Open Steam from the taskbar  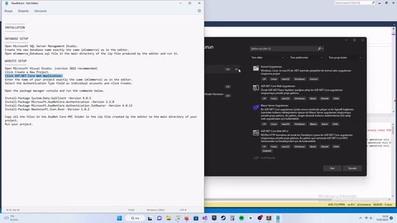click(223, 218)
